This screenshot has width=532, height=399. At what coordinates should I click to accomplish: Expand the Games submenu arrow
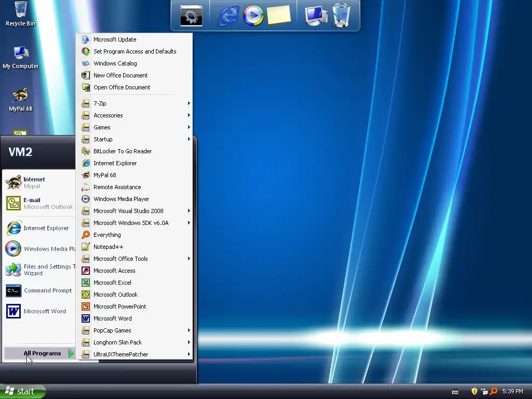[x=189, y=127]
